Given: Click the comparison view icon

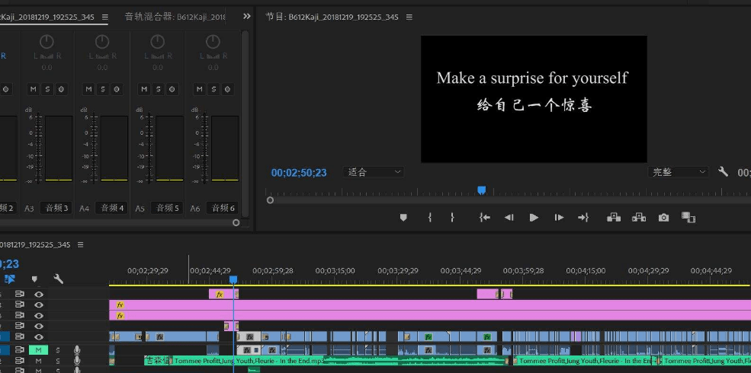Looking at the screenshot, I should (x=688, y=218).
